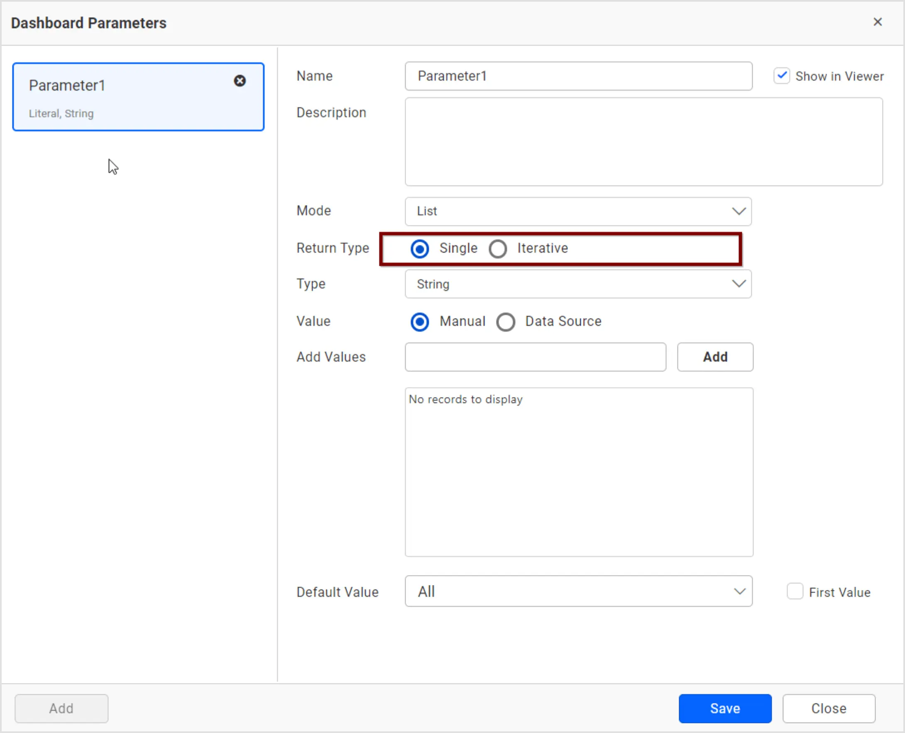Save the dashboard parameter settings

point(724,708)
